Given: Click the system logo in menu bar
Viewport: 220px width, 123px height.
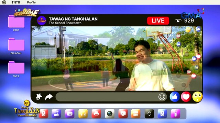Looking at the screenshot, I should 4,2.
